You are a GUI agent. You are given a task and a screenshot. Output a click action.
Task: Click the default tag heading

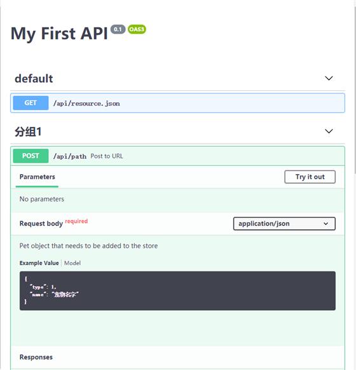point(34,78)
